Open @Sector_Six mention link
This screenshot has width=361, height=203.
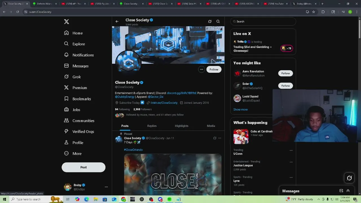156,97
